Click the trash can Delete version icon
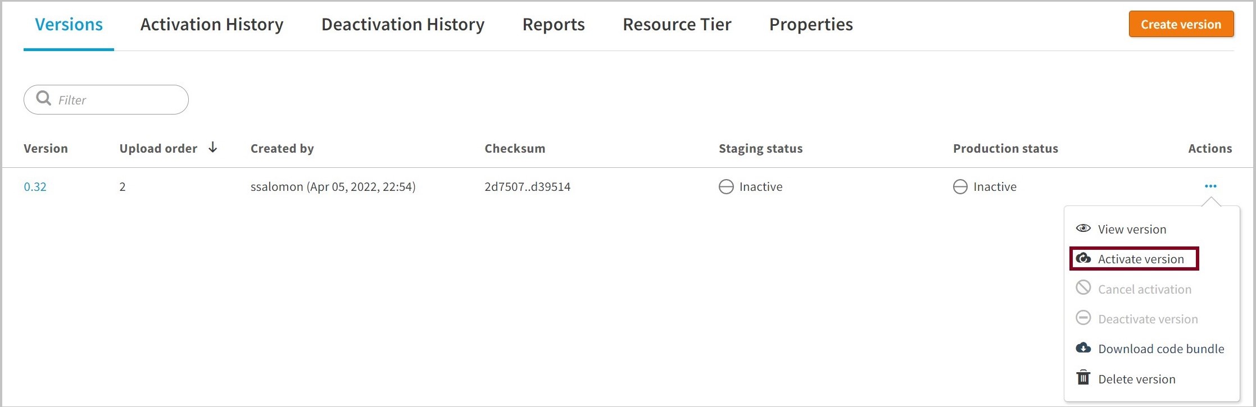 [1083, 378]
